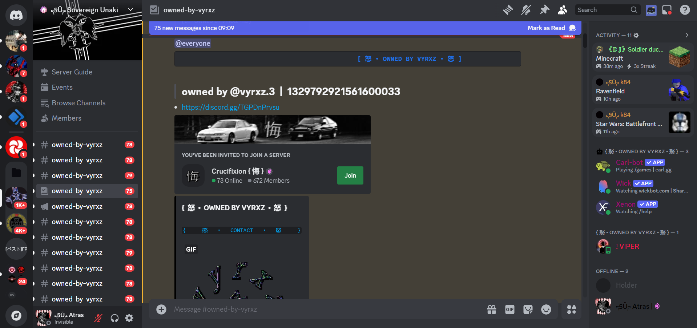Open the Help question mark icon
Screen dimensions: 697x328
685,10
